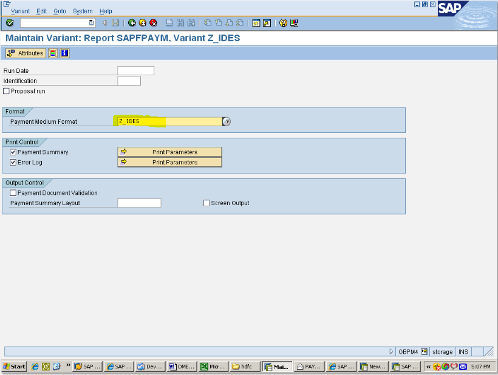Click the blue information icon
This screenshot has width=498, height=375.
[x=64, y=53]
